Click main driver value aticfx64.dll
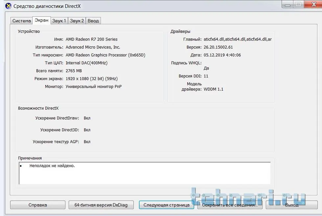This screenshot has height=216, width=322. pyautogui.click(x=238, y=39)
